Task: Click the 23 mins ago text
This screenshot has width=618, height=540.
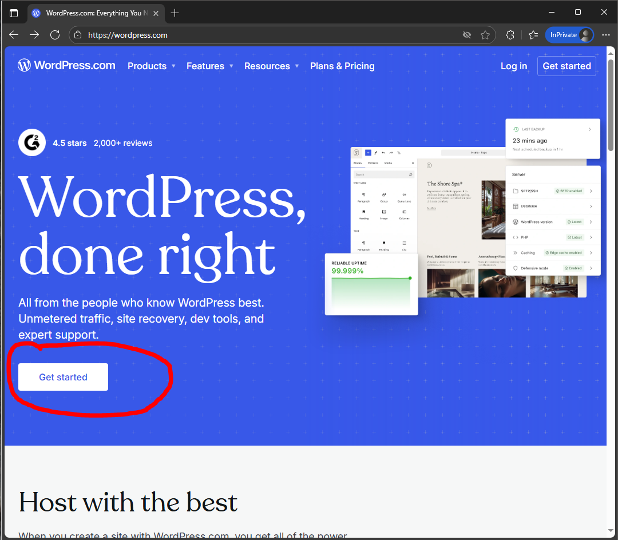Action: [x=530, y=141]
